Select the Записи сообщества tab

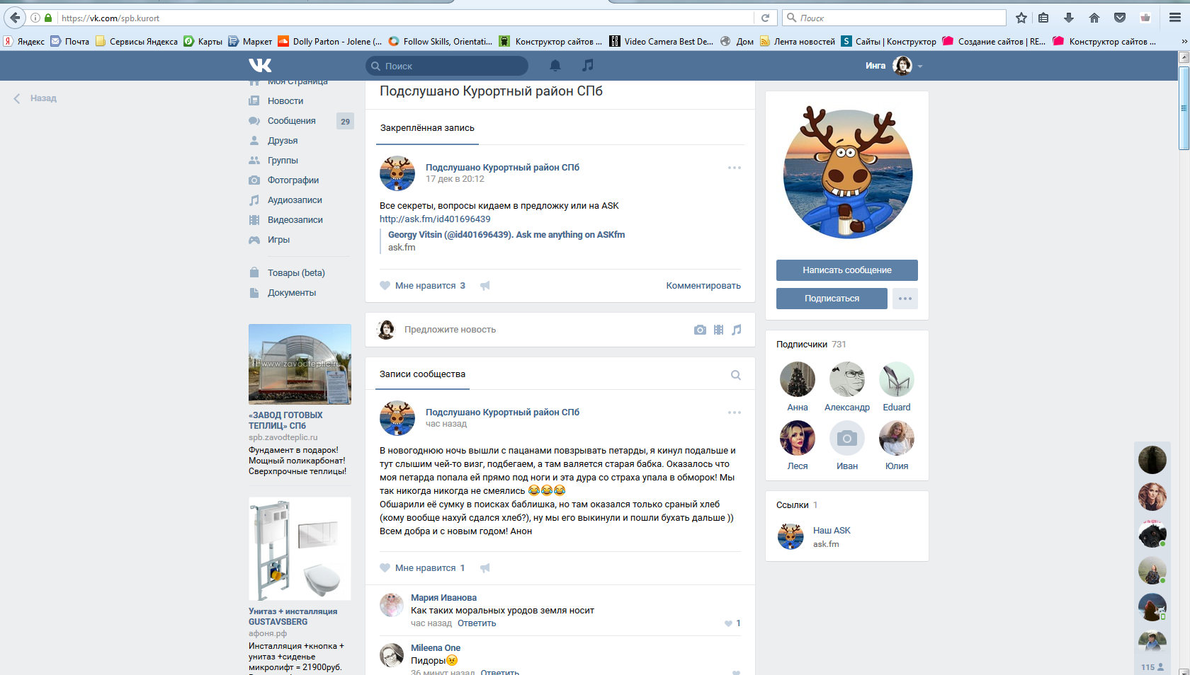pos(422,374)
